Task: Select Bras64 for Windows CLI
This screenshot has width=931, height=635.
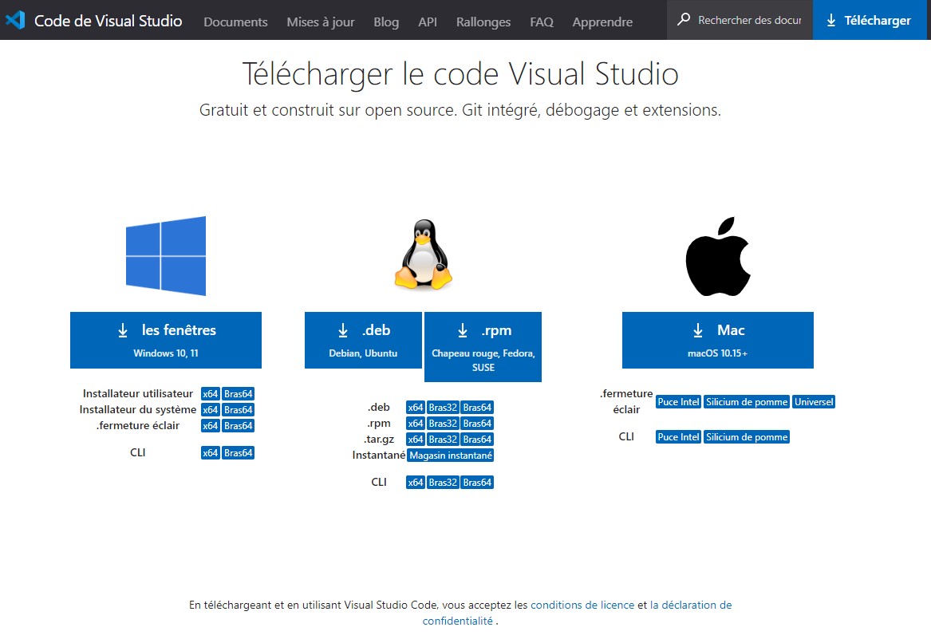Action: click(x=238, y=453)
